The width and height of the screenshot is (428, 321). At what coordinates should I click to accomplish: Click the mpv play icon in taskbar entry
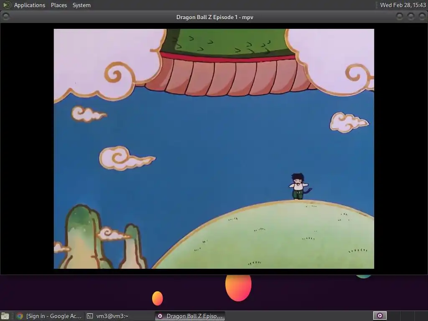(160, 316)
